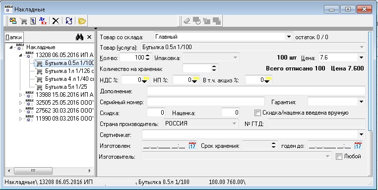Click the tree structure toolbar icon
This screenshot has height=190, width=378.
point(33,21)
